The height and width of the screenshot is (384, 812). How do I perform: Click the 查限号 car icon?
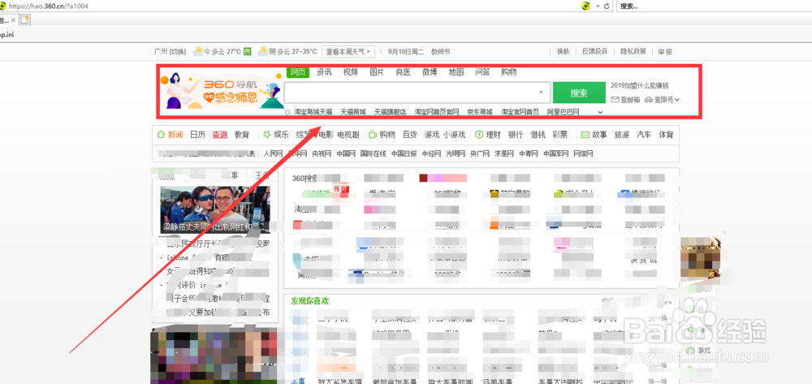click(x=649, y=100)
